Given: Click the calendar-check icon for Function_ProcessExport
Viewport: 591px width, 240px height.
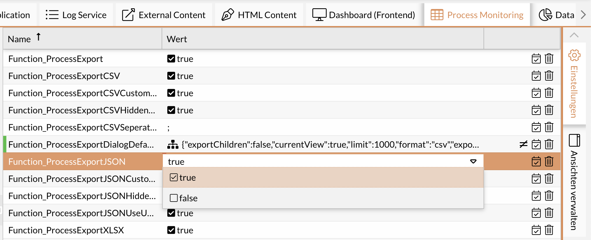Looking at the screenshot, I should 536,59.
